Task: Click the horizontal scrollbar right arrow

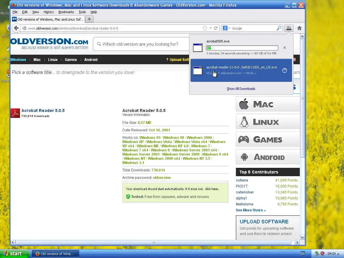Action: pos(297,242)
